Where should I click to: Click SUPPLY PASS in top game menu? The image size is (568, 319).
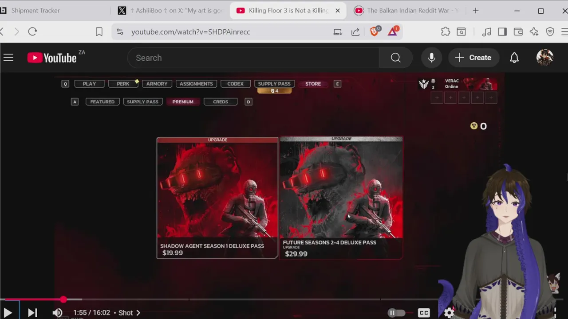click(274, 84)
